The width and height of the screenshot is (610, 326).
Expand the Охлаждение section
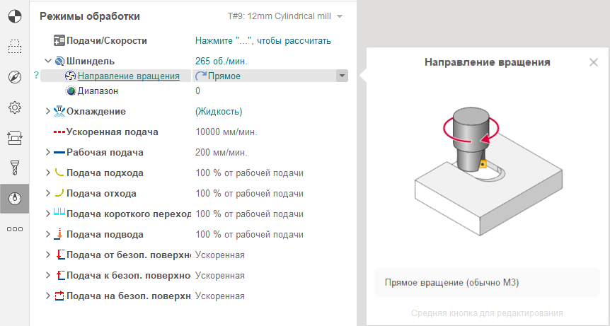pyautogui.click(x=48, y=111)
